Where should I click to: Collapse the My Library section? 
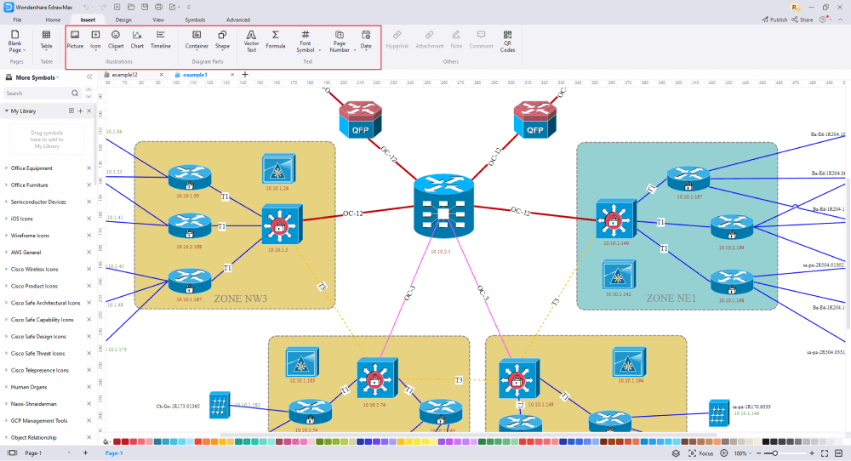point(7,111)
